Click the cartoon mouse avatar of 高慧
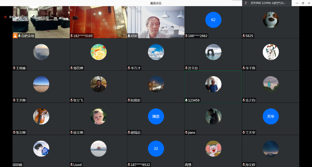Screen dimensions: 312x167 point(213,149)
